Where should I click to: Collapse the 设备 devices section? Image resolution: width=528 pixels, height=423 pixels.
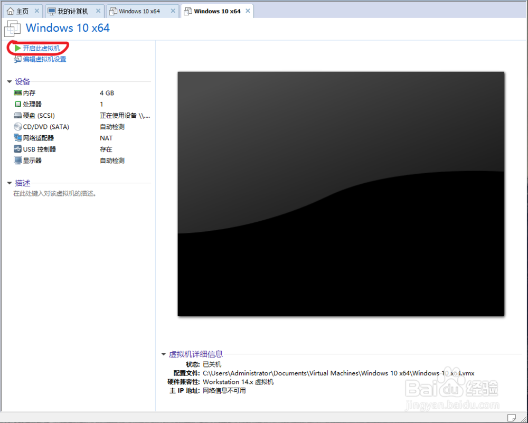tap(10, 81)
